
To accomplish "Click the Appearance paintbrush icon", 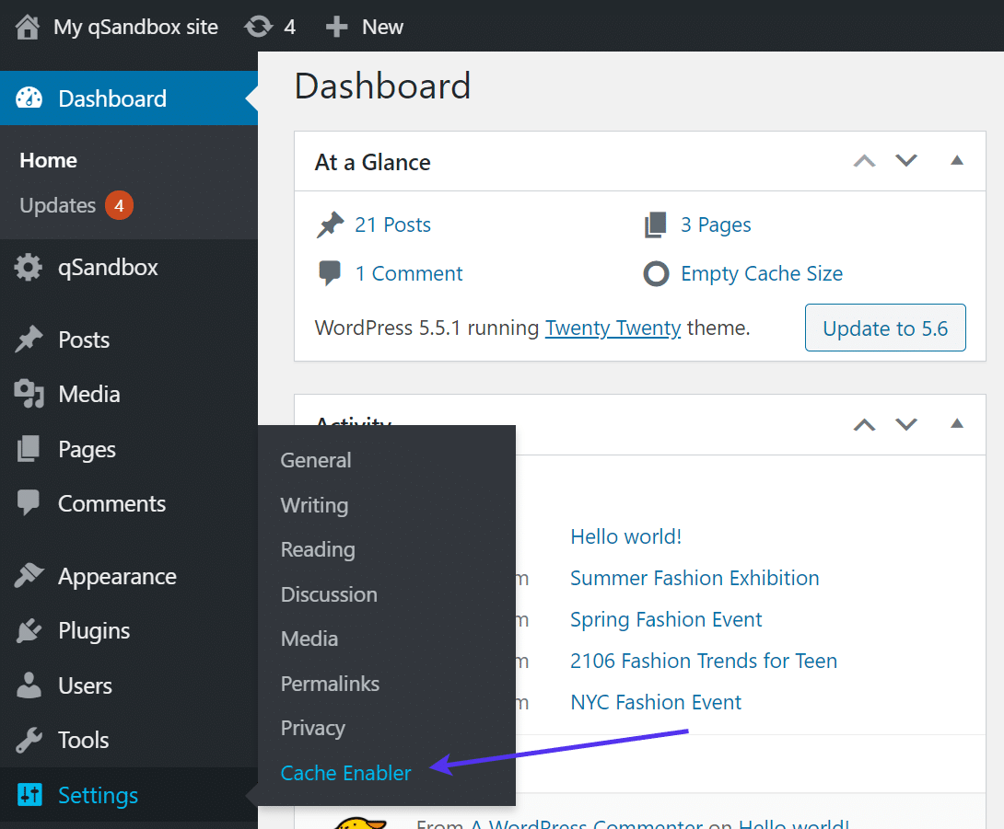I will click(28, 576).
